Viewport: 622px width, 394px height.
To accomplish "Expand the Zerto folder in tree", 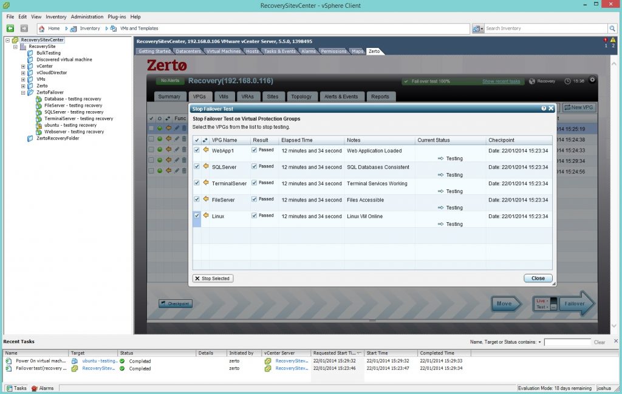I will (x=23, y=86).
